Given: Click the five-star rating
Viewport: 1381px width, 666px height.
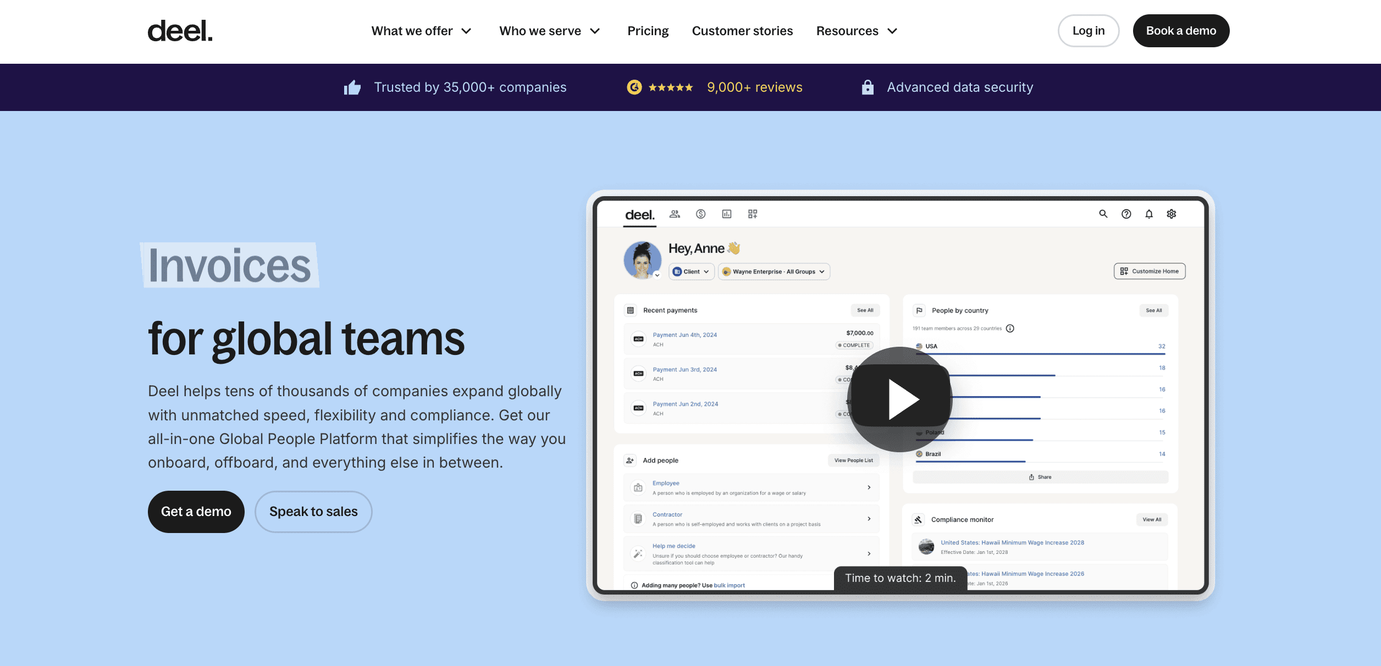Looking at the screenshot, I should 671,87.
